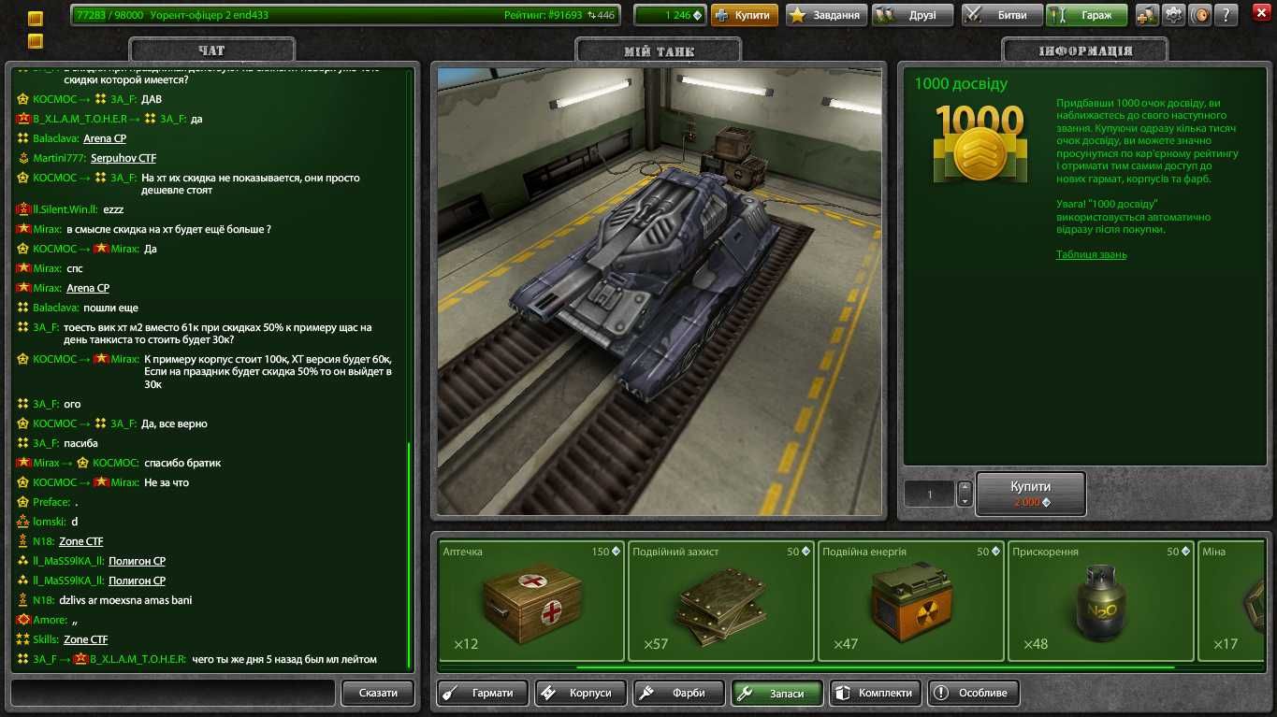Toggle the sound speaker icon
Image resolution: width=1277 pixels, height=717 pixels.
pos(1199,15)
